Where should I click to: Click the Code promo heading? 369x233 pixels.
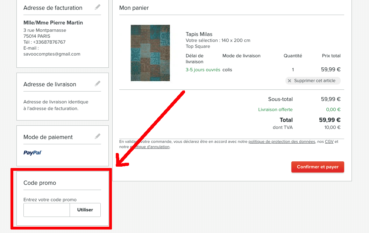[x=40, y=183]
